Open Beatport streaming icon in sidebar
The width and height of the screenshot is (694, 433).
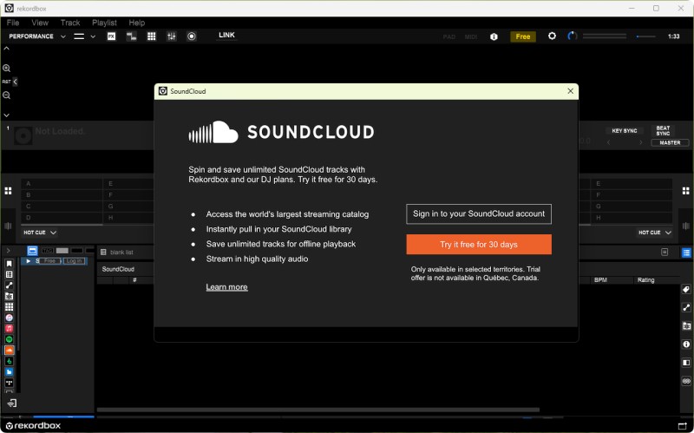coord(9,361)
